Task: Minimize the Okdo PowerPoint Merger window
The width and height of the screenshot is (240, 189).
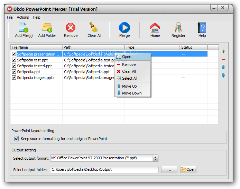Action: tap(214, 8)
